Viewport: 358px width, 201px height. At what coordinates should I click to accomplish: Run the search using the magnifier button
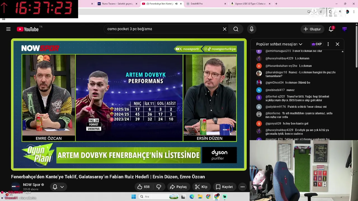tap(236, 29)
